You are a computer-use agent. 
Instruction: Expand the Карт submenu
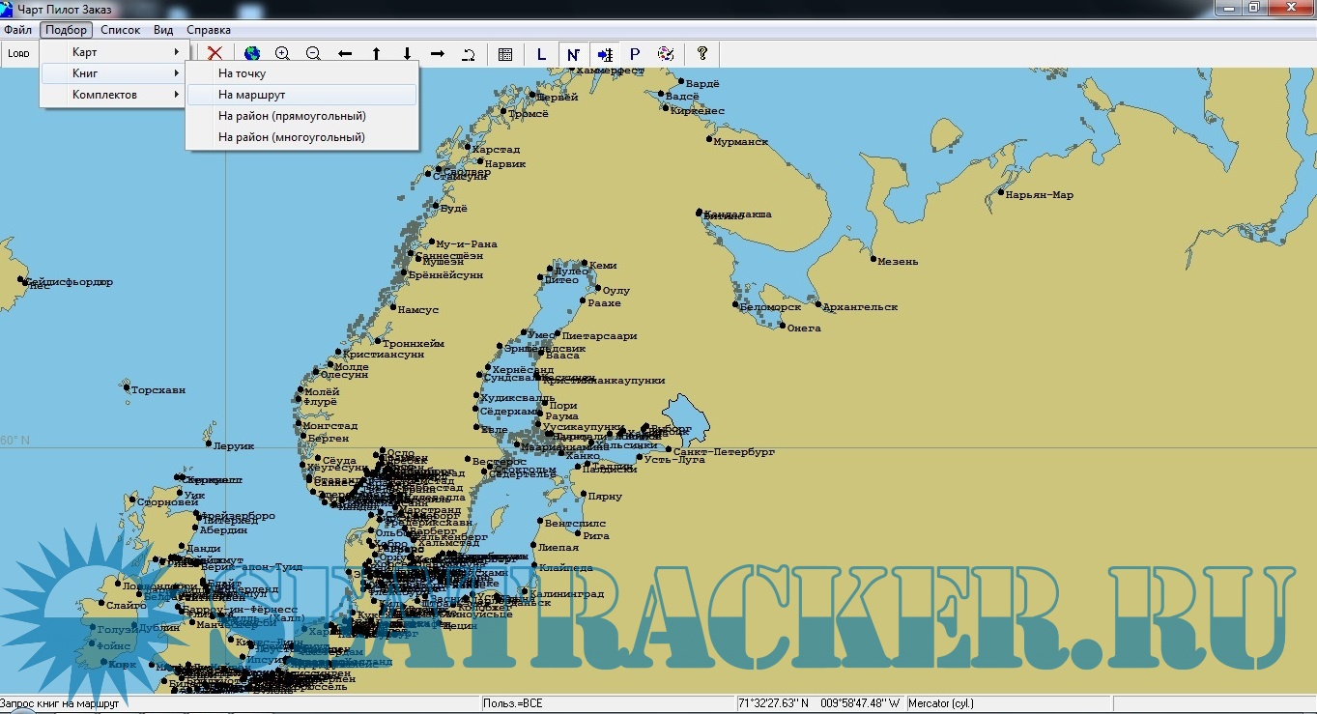click(113, 52)
